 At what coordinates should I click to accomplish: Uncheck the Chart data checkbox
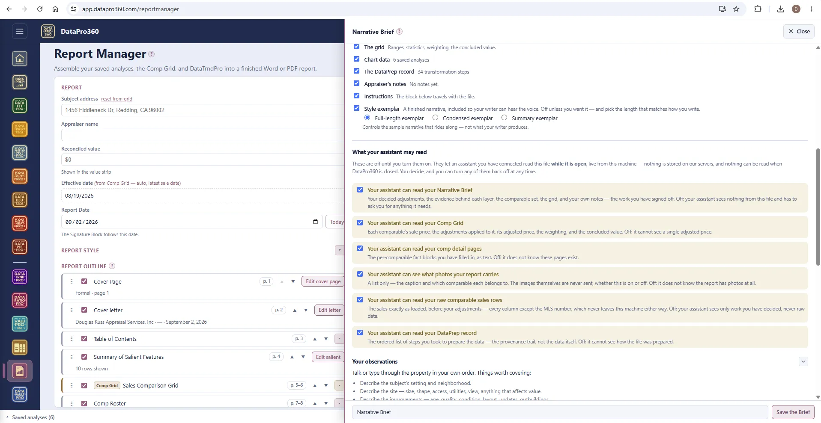tap(356, 59)
